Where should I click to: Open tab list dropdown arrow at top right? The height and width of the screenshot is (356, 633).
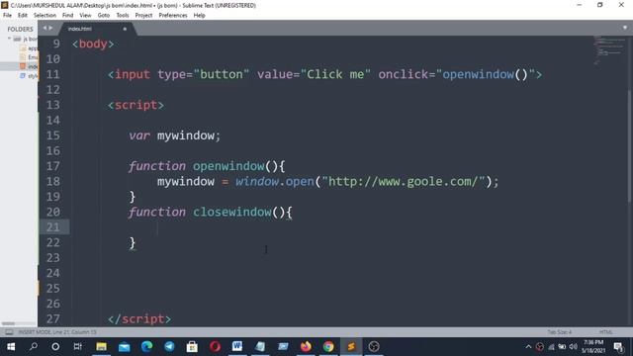click(625, 28)
